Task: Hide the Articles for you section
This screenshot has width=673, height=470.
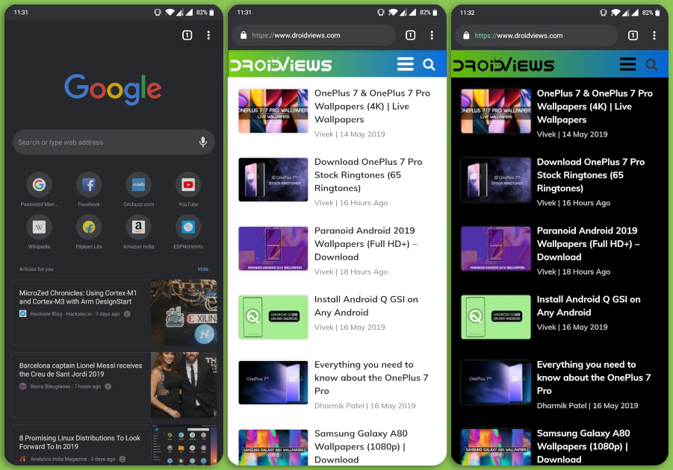Action: pyautogui.click(x=202, y=269)
